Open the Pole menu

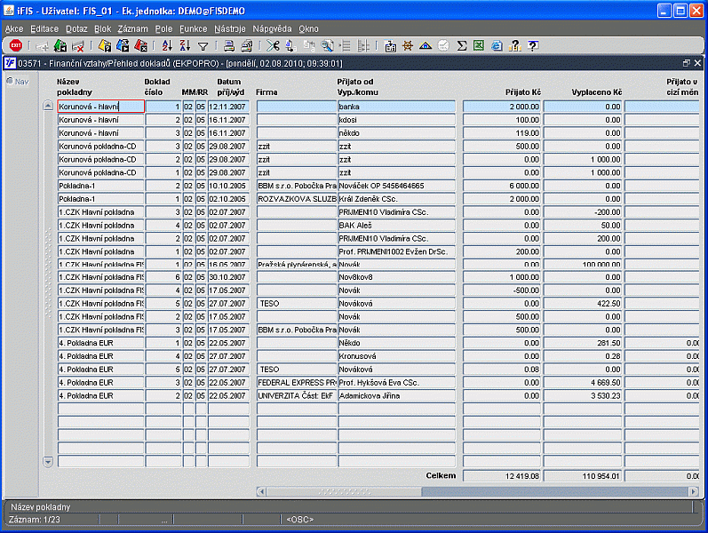point(163,29)
